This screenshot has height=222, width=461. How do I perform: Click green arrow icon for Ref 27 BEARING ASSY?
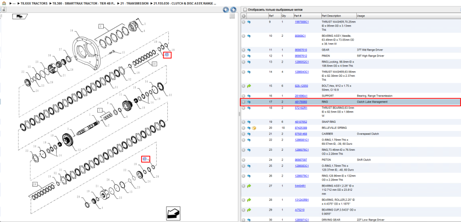(x=249, y=186)
